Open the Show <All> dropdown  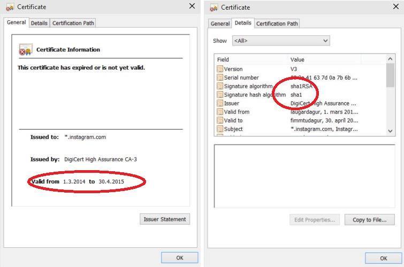point(281,41)
